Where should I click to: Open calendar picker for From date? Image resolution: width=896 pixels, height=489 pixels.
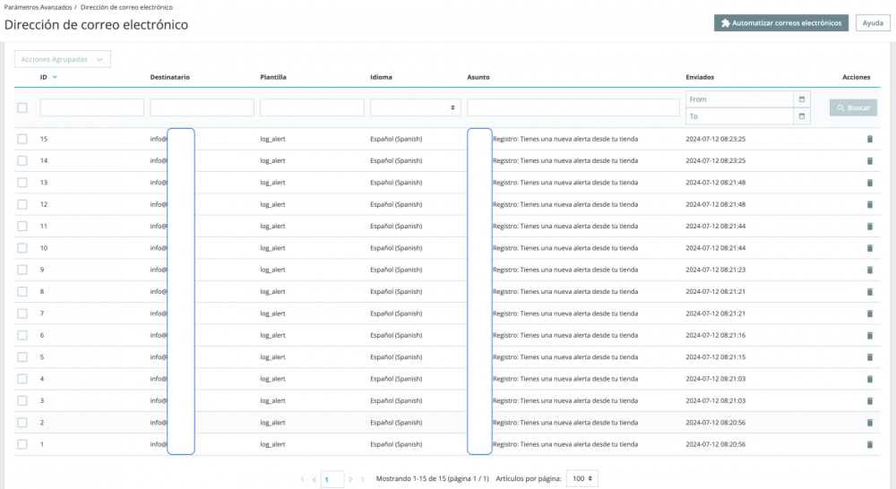(x=802, y=99)
